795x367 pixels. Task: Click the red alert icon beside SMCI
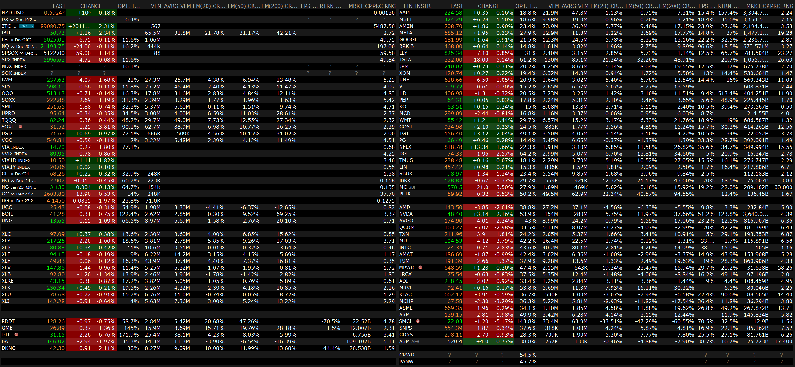click(418, 321)
